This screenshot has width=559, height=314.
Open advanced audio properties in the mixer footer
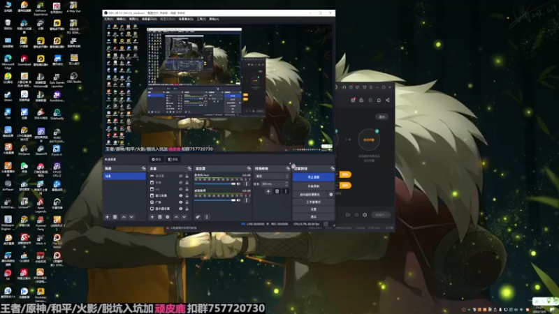click(x=198, y=217)
